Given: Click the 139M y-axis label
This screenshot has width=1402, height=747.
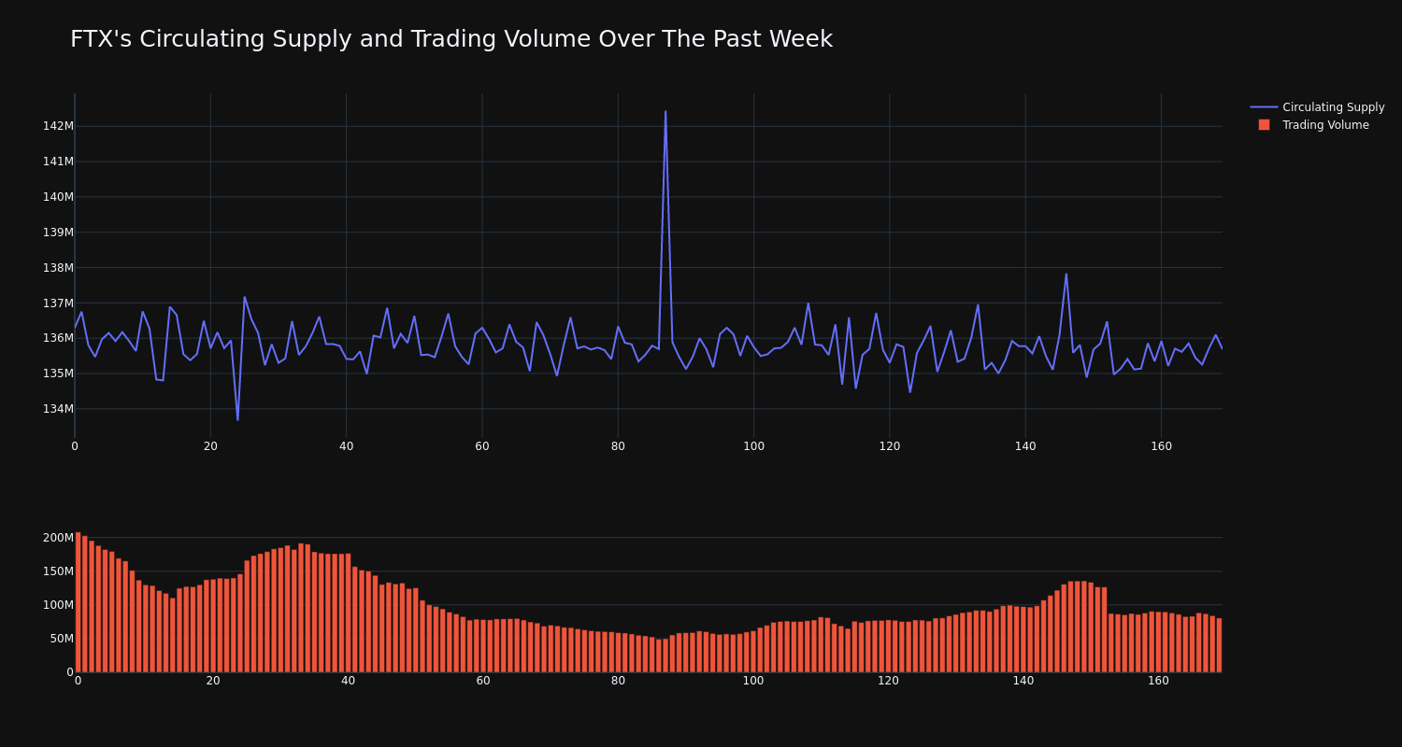Looking at the screenshot, I should (58, 233).
